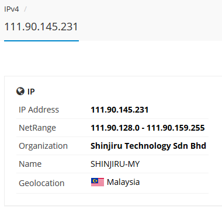Click the blue underline below the page title

(41, 41)
